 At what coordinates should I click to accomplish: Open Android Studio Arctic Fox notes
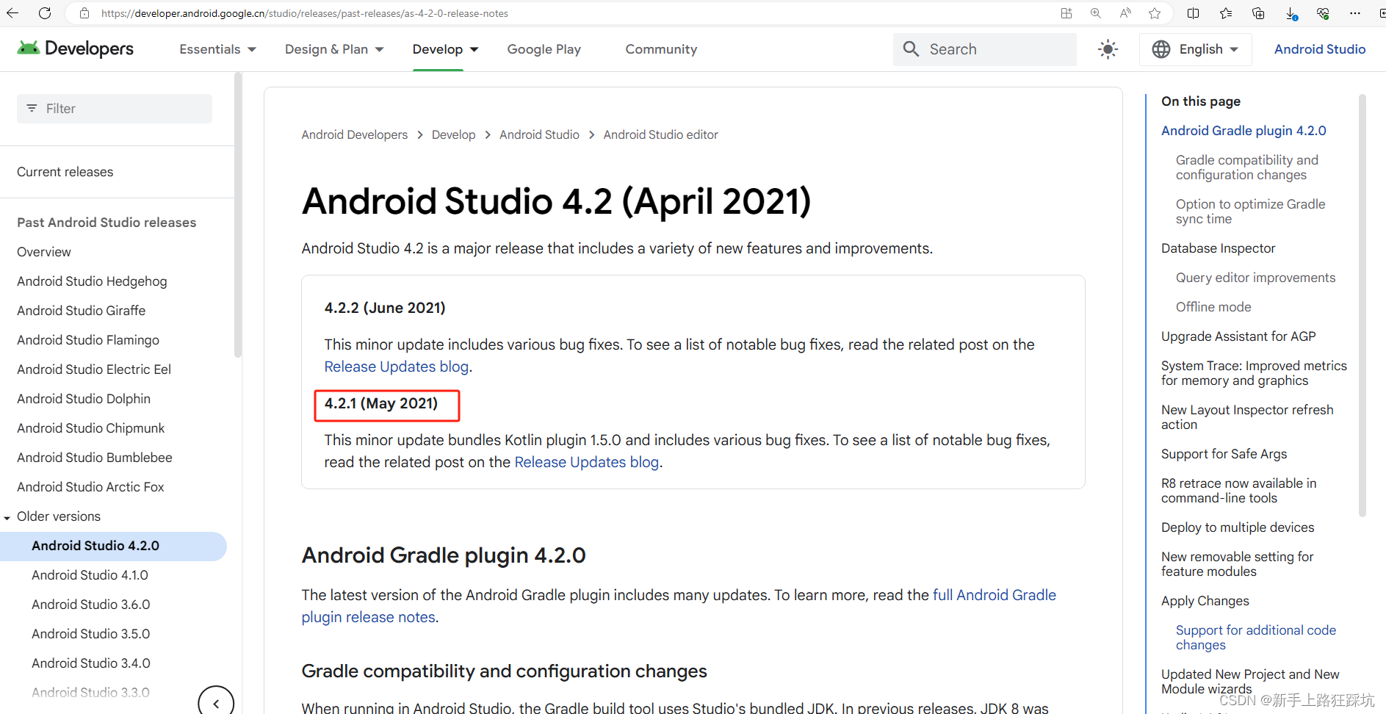pos(91,487)
